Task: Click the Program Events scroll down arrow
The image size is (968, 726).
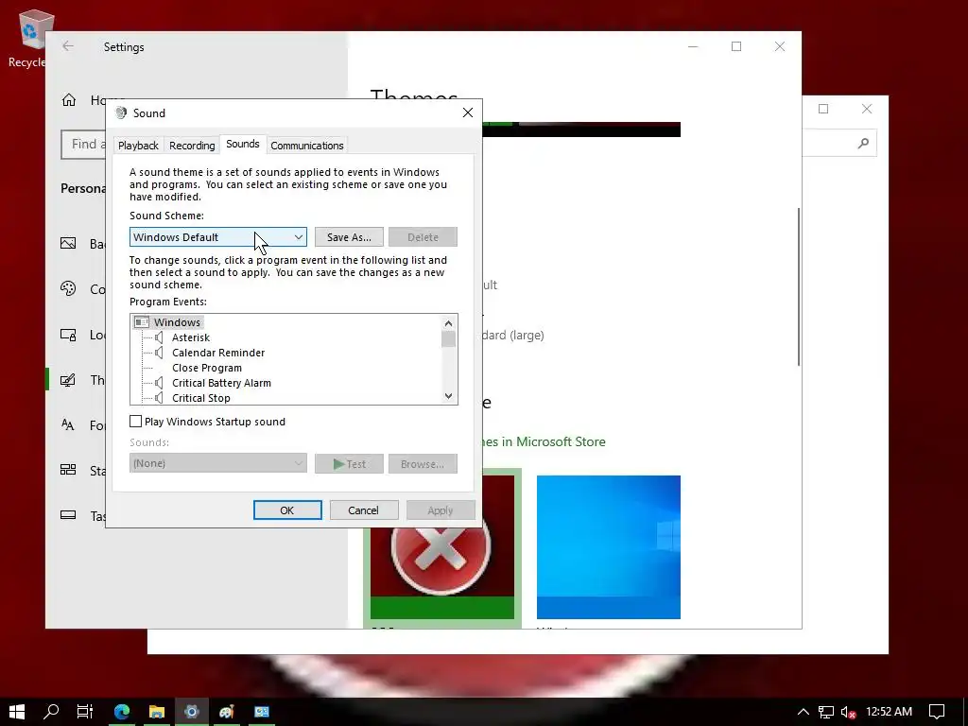Action: pyautogui.click(x=449, y=396)
